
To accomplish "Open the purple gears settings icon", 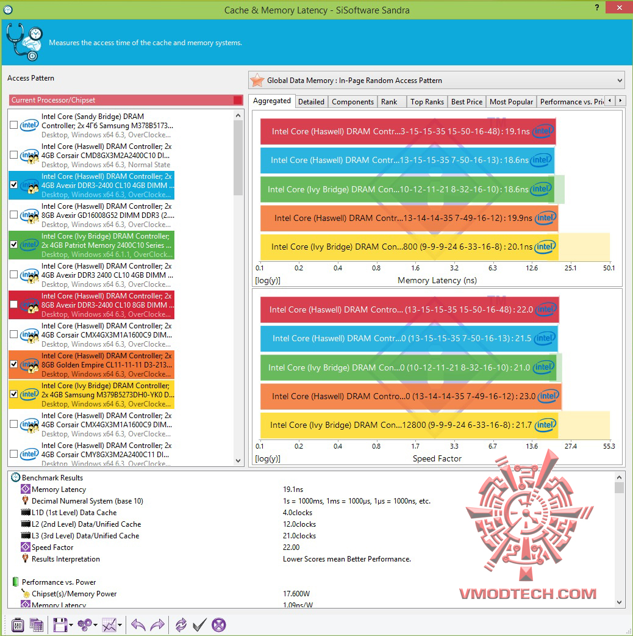I will tap(85, 625).
